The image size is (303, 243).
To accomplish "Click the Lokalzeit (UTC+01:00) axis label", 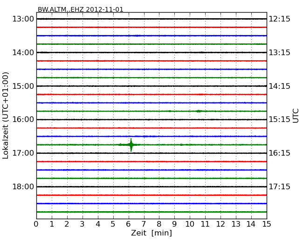I will pyautogui.click(x=6, y=115).
